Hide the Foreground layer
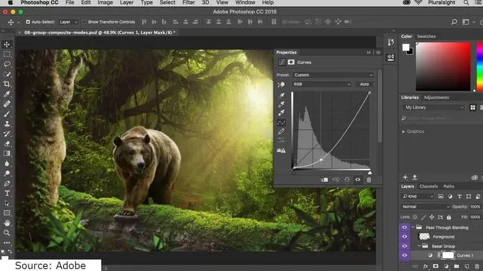Image resolution: width=483 pixels, height=271 pixels. pyautogui.click(x=404, y=236)
